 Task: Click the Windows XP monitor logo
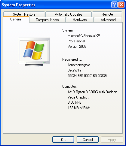34,52
